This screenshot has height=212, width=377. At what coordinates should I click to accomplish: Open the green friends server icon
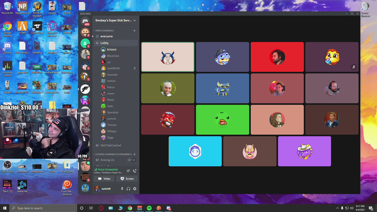[85, 43]
